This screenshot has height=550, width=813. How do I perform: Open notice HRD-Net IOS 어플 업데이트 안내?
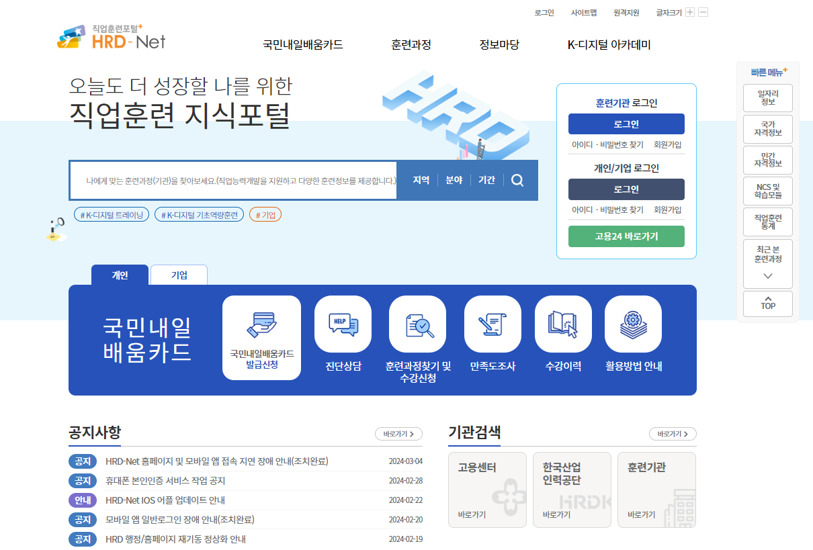tap(165, 500)
